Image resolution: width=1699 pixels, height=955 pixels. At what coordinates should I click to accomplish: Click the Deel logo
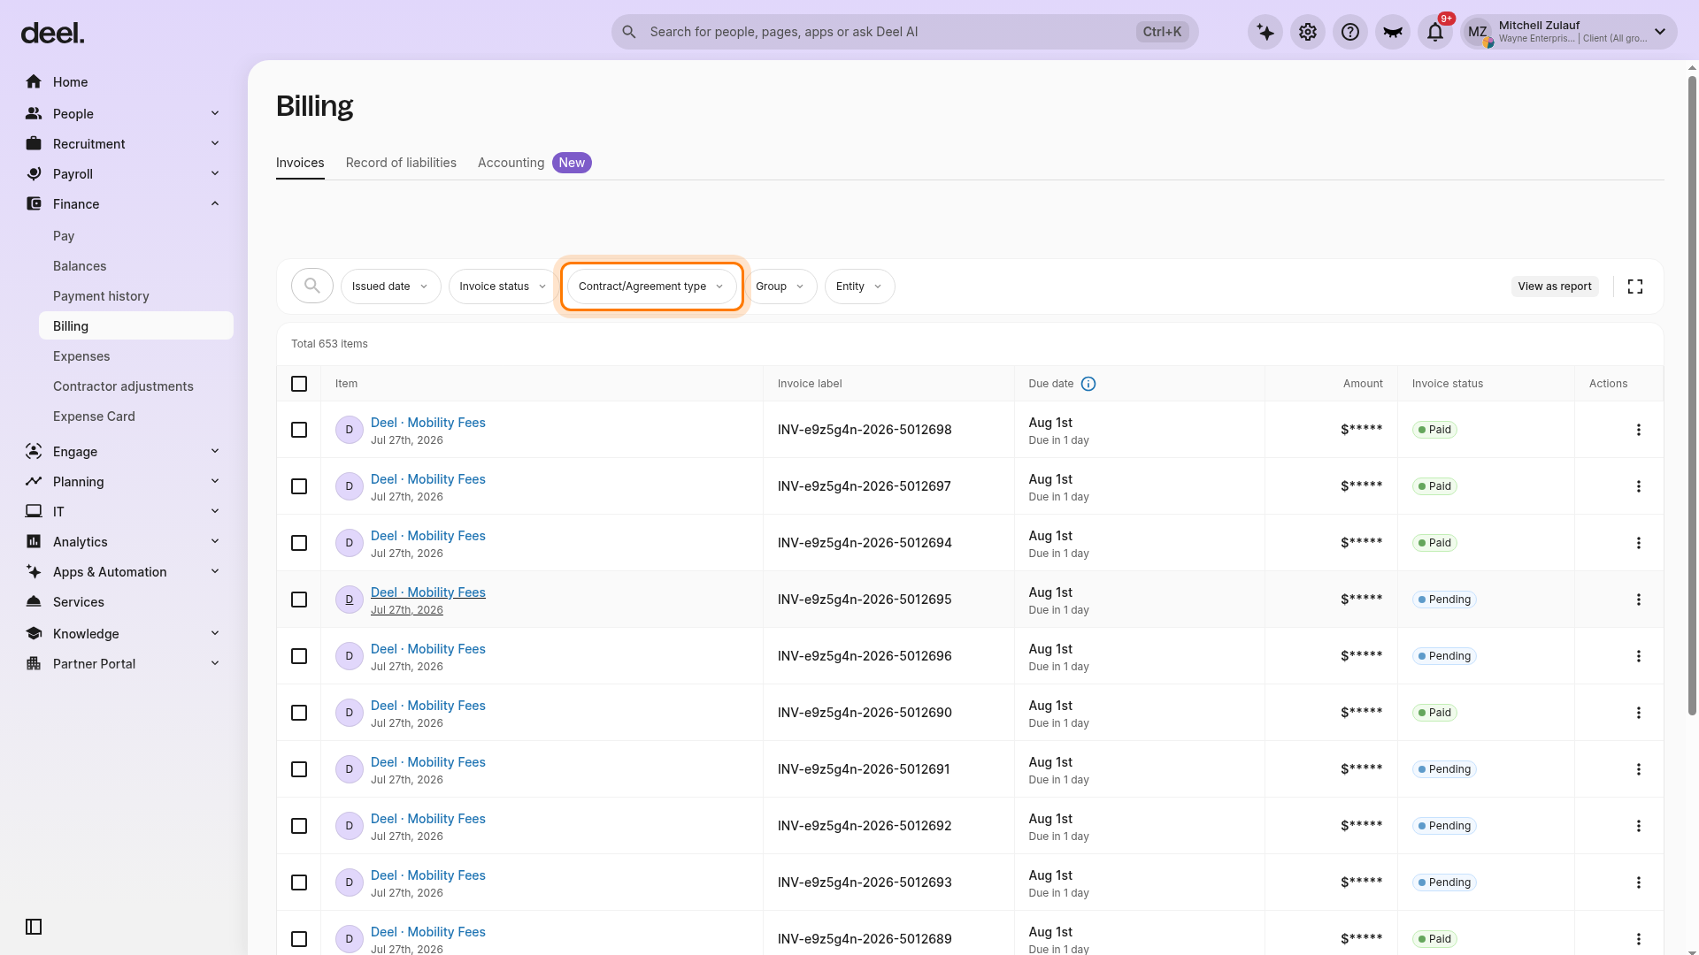click(x=52, y=34)
